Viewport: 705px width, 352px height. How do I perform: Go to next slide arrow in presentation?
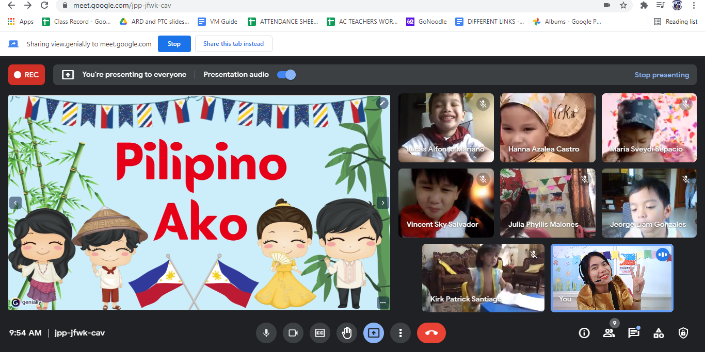click(382, 203)
